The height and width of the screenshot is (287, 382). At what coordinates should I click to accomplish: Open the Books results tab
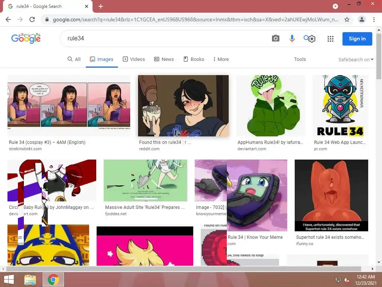[x=194, y=59]
